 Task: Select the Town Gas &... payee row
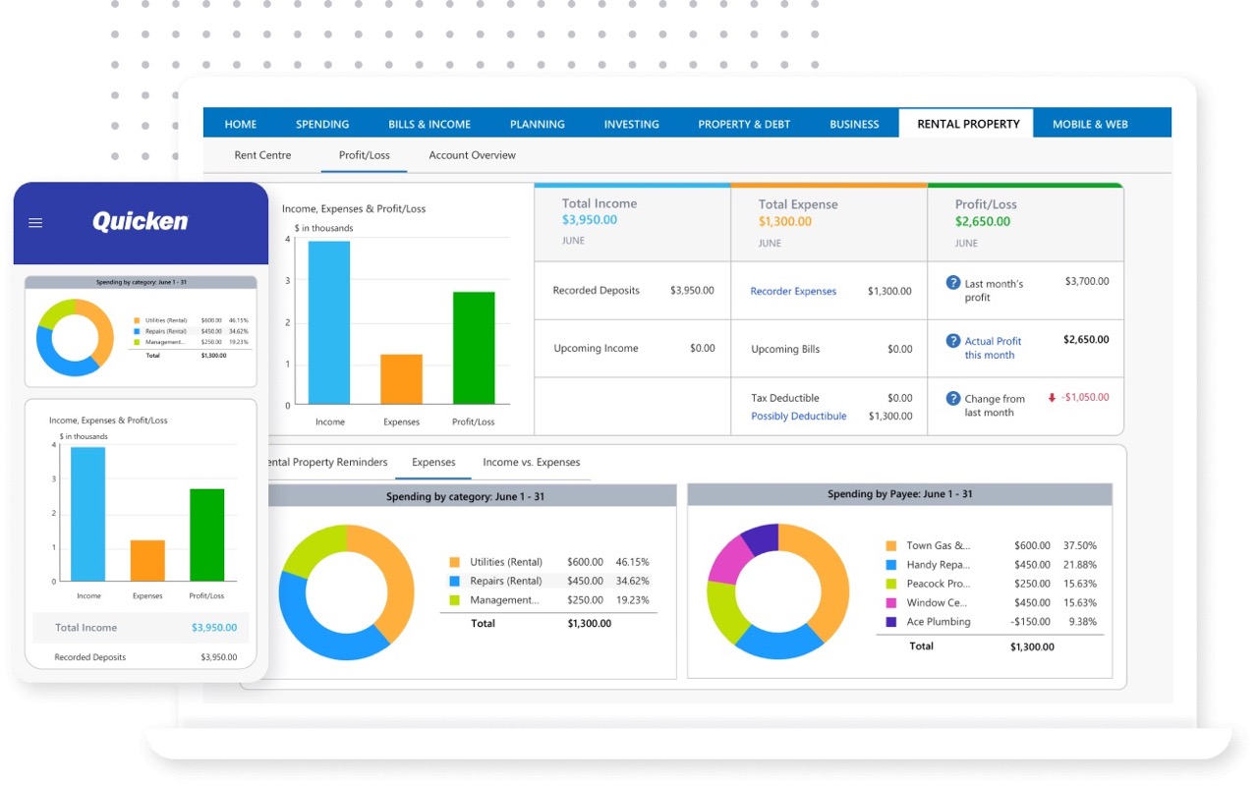(991, 545)
